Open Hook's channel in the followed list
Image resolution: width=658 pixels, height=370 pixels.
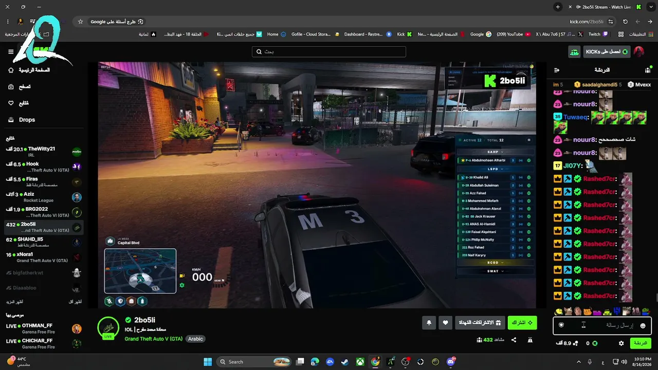point(44,167)
